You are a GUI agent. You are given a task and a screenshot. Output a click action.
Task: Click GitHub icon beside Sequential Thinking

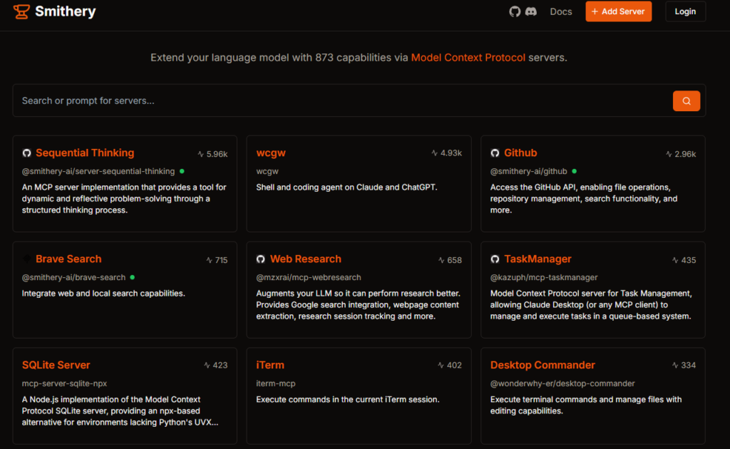pyautogui.click(x=26, y=153)
